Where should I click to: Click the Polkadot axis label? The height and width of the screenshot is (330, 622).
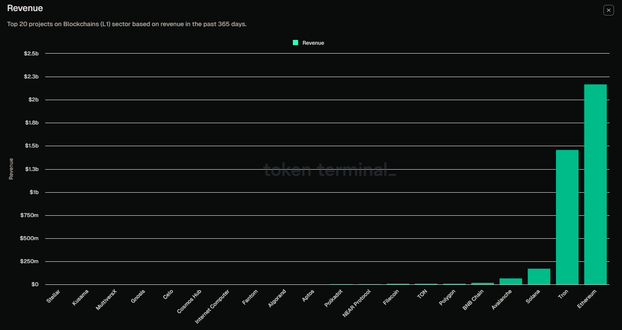pos(334,298)
